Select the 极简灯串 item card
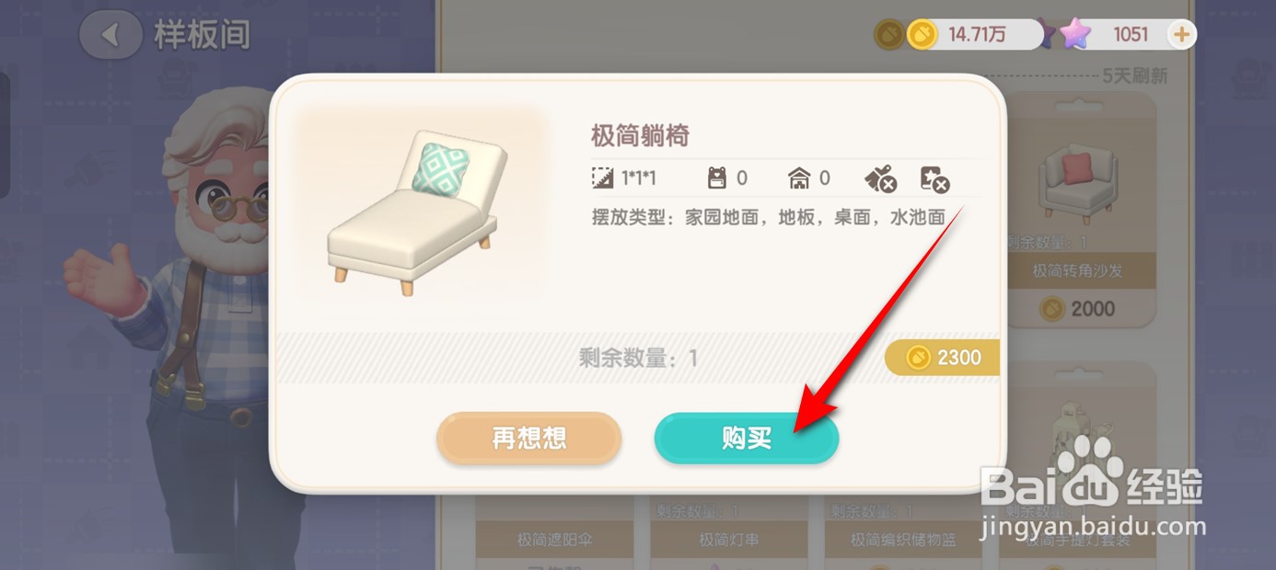 point(729,531)
